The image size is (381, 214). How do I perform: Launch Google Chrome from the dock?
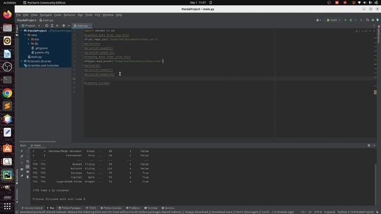[x=7, y=93]
